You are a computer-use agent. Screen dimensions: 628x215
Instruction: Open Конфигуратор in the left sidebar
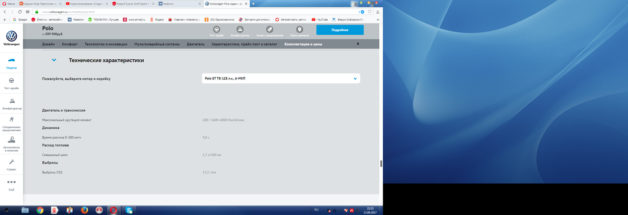click(11, 104)
